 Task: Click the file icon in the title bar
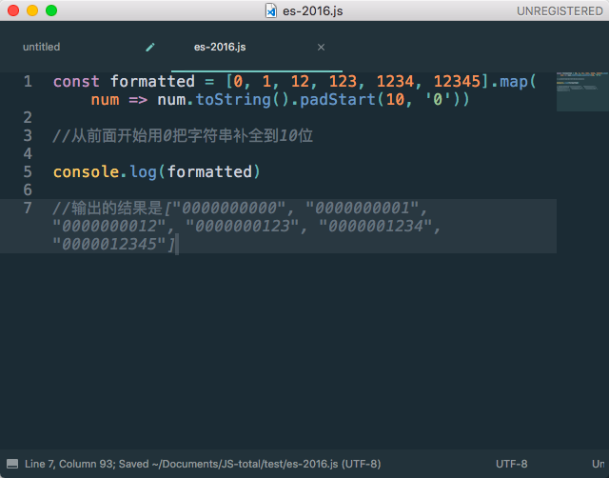[x=271, y=10]
